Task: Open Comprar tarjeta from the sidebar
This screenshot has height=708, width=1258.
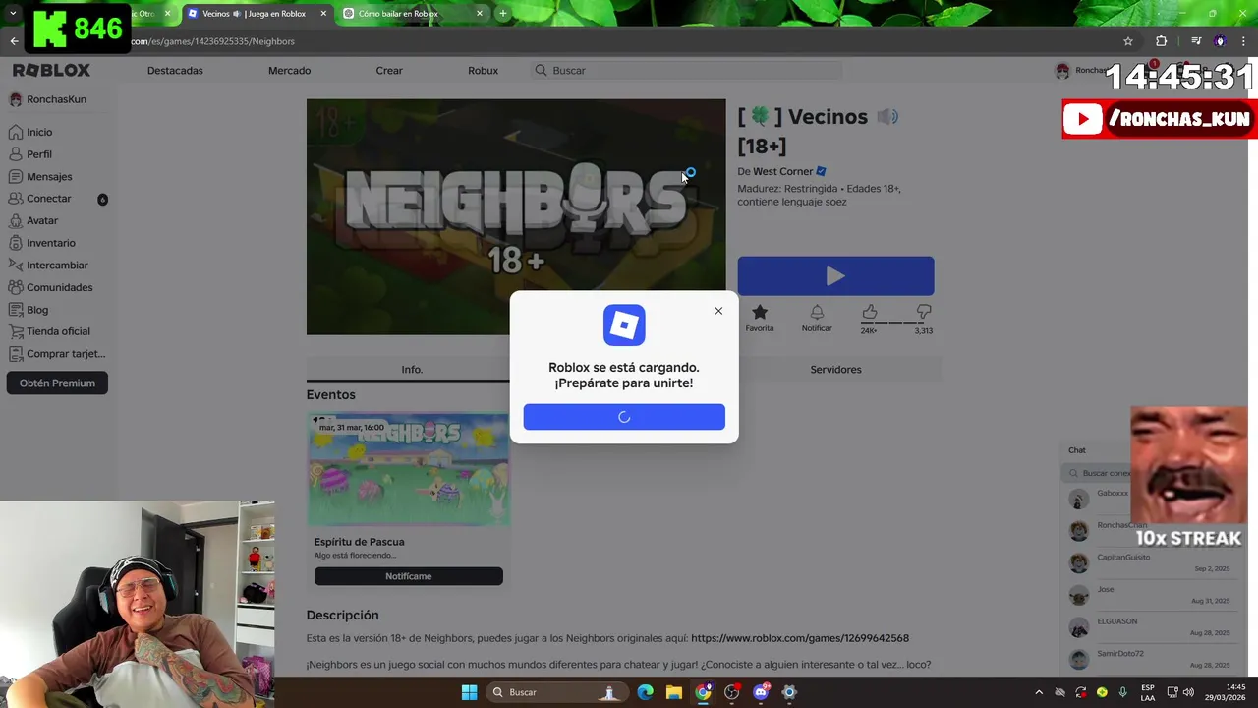Action: 57,354
